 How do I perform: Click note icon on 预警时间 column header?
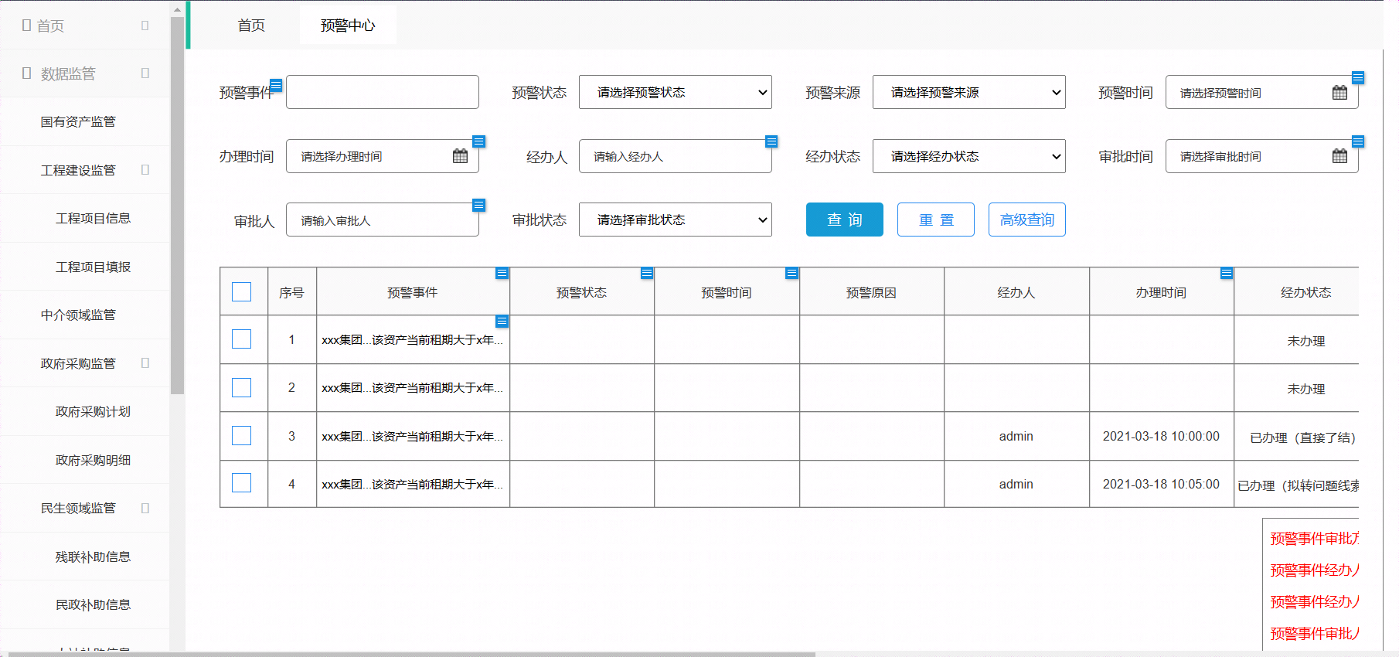tap(791, 273)
